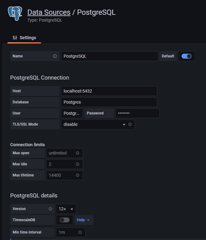This screenshot has height=240, width=206.
Task: Click the PostgreSQL elephant logo
Action: pyautogui.click(x=15, y=14)
